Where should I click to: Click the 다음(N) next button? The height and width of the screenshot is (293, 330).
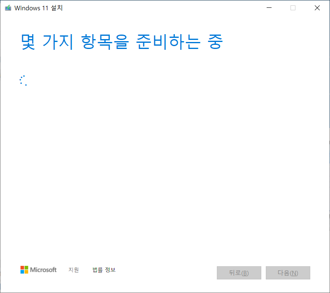click(x=288, y=273)
